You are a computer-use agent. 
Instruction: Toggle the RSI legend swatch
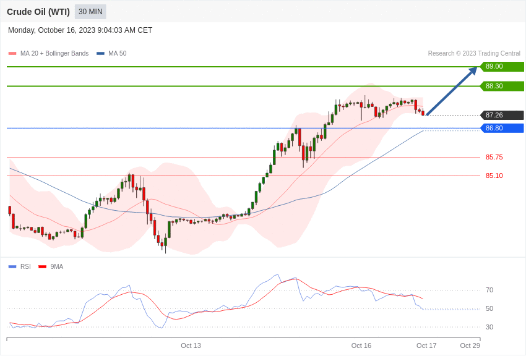pyautogui.click(x=12, y=267)
